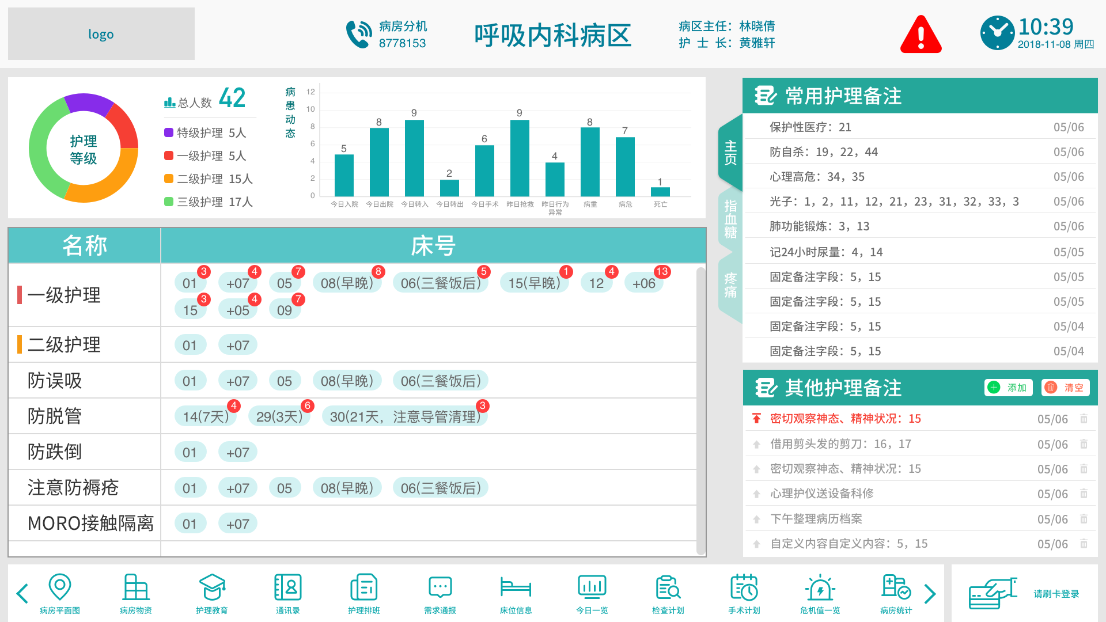Open 病房物资 building icon

pyautogui.click(x=136, y=587)
